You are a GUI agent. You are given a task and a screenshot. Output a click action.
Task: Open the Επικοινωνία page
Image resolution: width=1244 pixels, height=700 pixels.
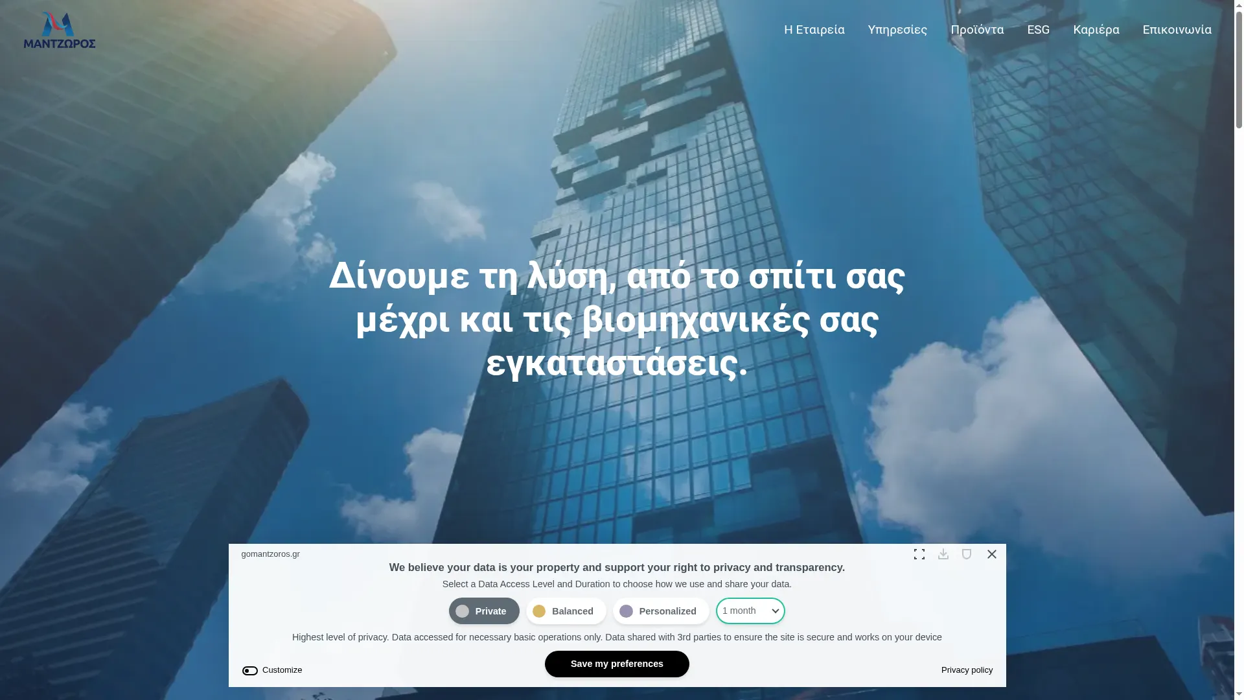pos(1177,30)
